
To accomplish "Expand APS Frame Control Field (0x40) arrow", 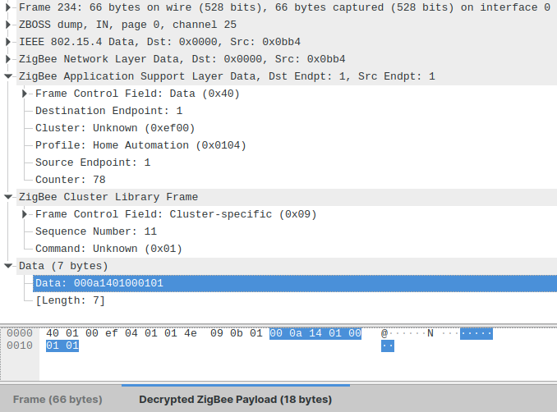I will [x=25, y=94].
